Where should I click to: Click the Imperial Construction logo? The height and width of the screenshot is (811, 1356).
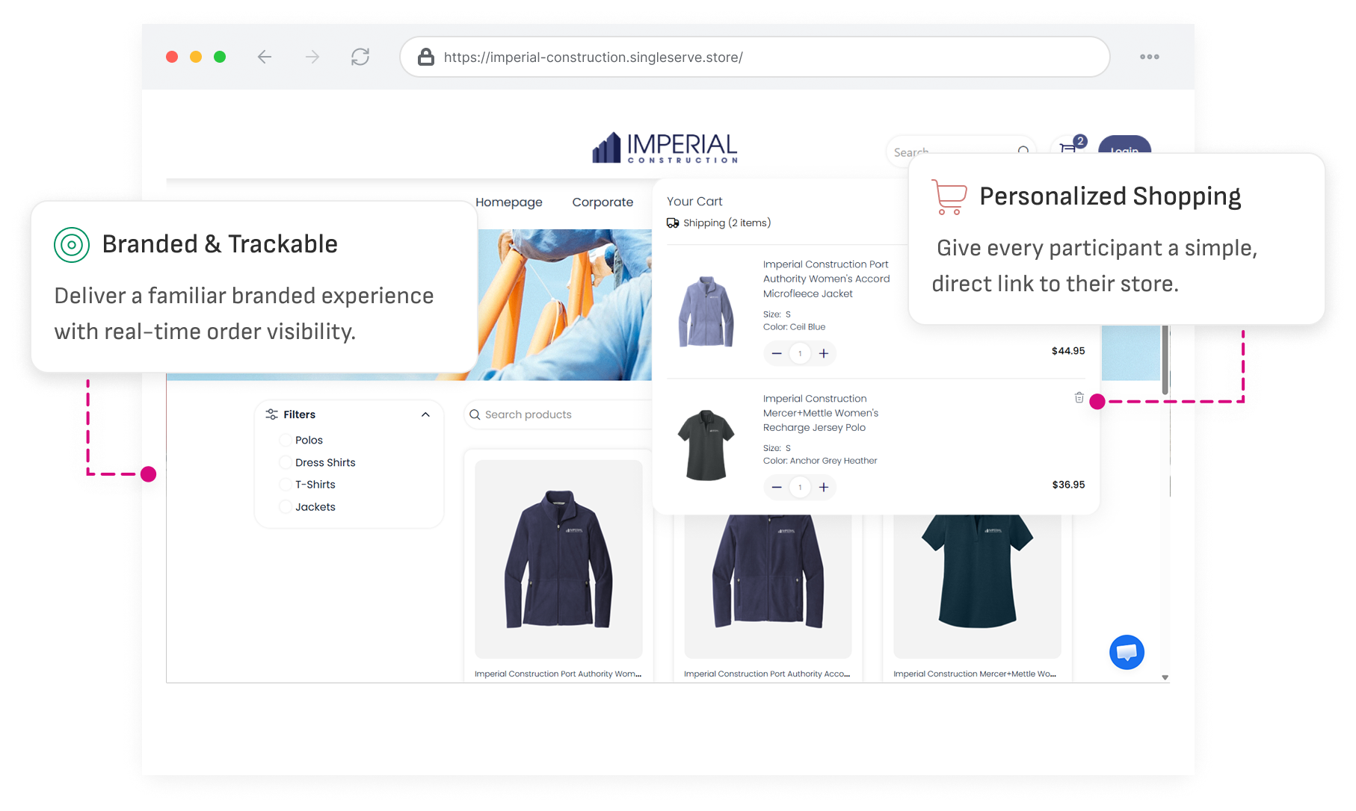click(x=665, y=147)
